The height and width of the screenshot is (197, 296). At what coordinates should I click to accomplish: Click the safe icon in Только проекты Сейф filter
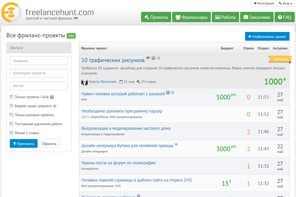coord(51,97)
